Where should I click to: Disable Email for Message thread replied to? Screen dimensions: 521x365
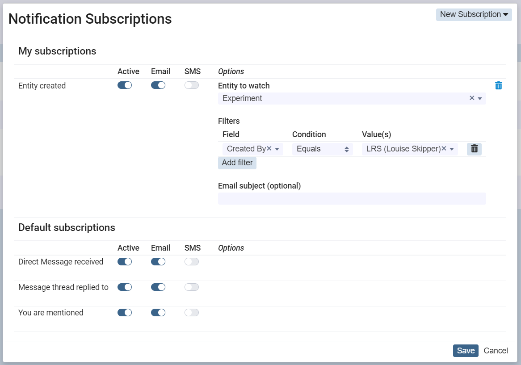(x=158, y=287)
